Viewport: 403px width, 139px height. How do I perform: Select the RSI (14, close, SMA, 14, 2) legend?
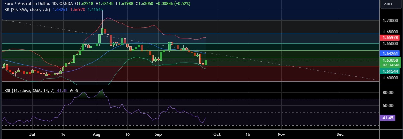(30, 91)
